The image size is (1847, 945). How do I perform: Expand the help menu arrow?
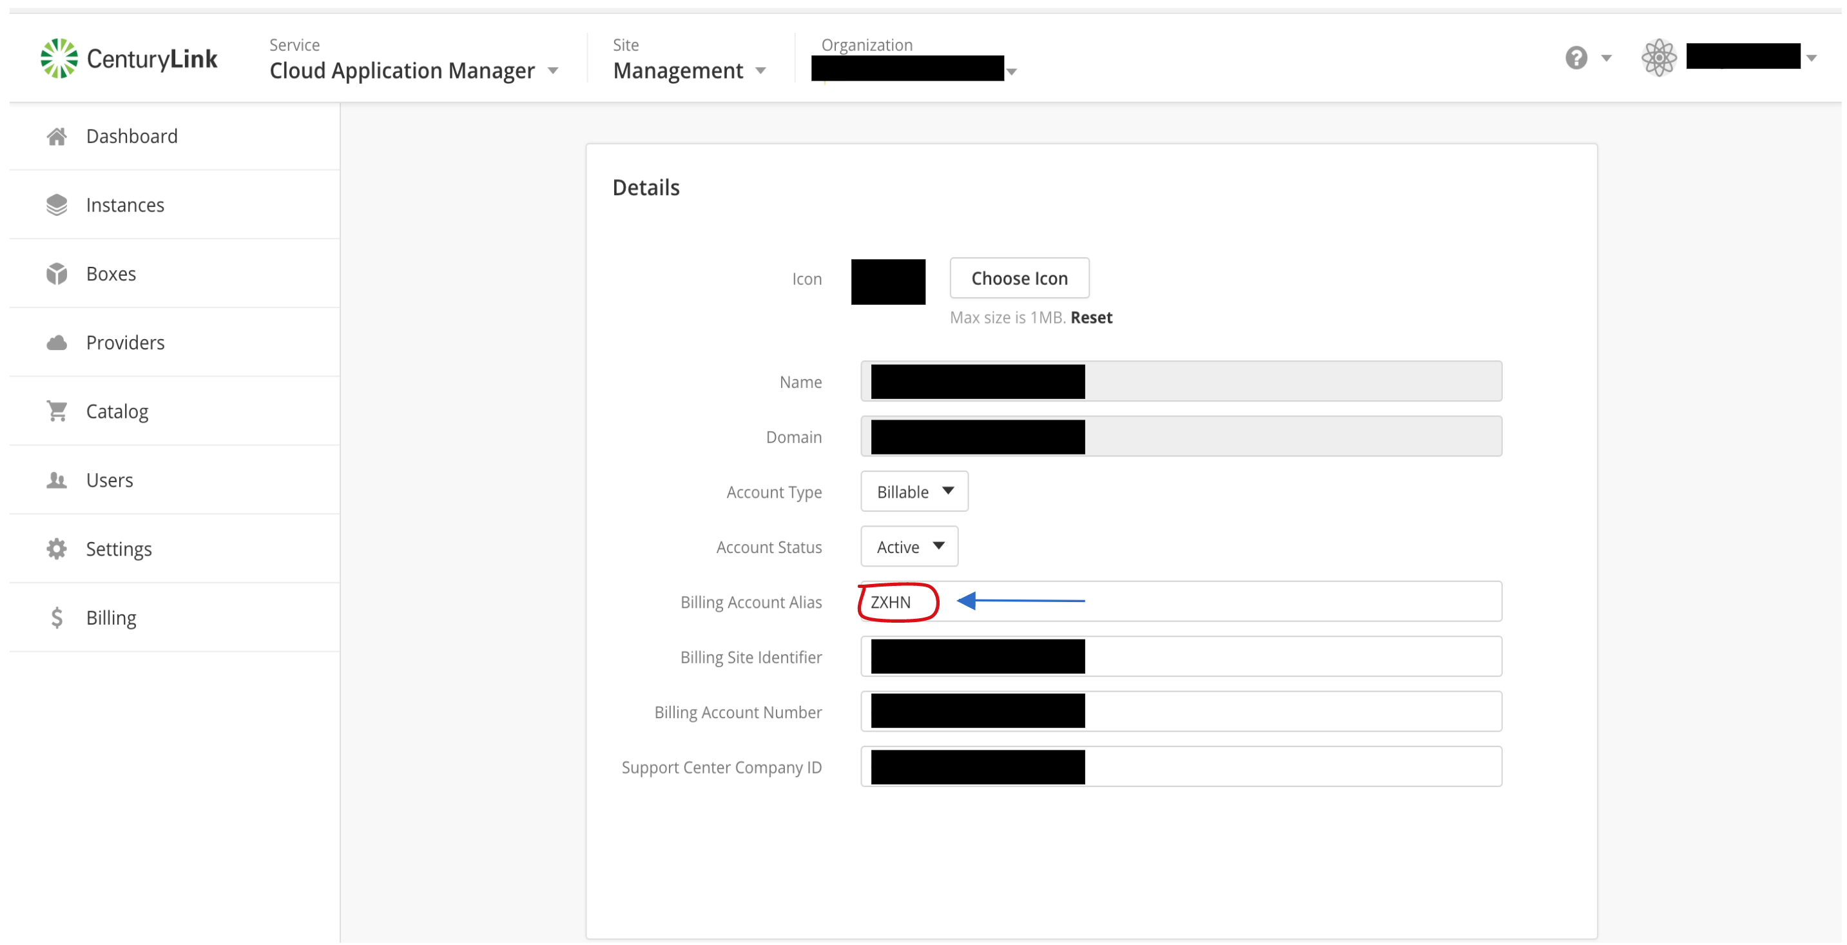coord(1606,58)
